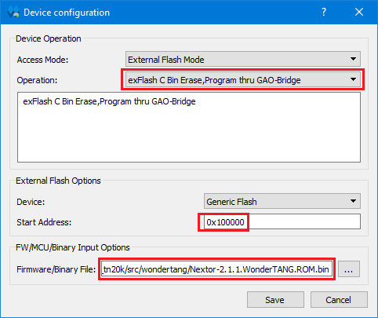Focus the Firmware/Binary File path field
This screenshot has width=378, height=318.
pos(216,269)
